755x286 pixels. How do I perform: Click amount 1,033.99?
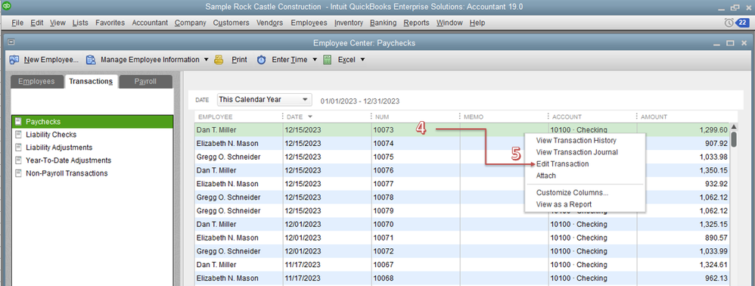713,251
